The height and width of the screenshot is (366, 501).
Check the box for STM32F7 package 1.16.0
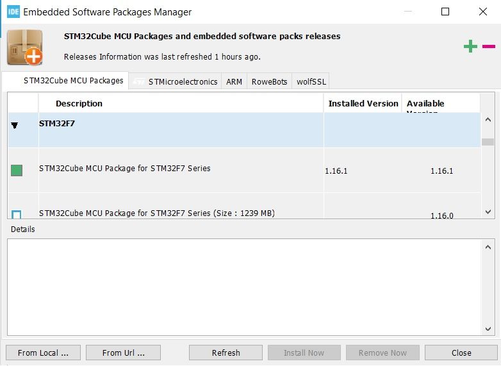pos(17,214)
